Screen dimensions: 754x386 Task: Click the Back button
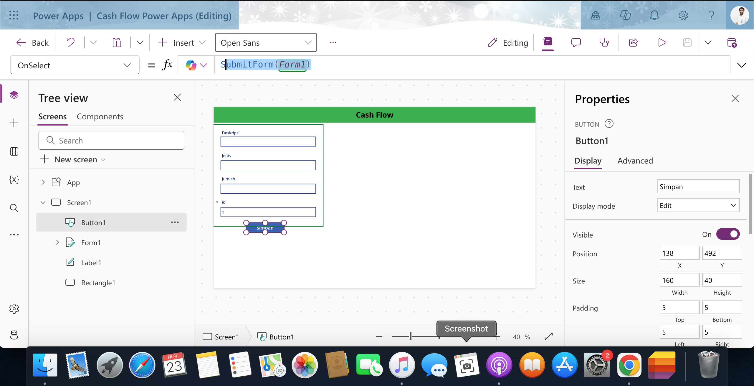(x=32, y=43)
